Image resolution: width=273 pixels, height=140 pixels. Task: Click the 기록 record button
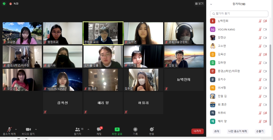click(135, 131)
